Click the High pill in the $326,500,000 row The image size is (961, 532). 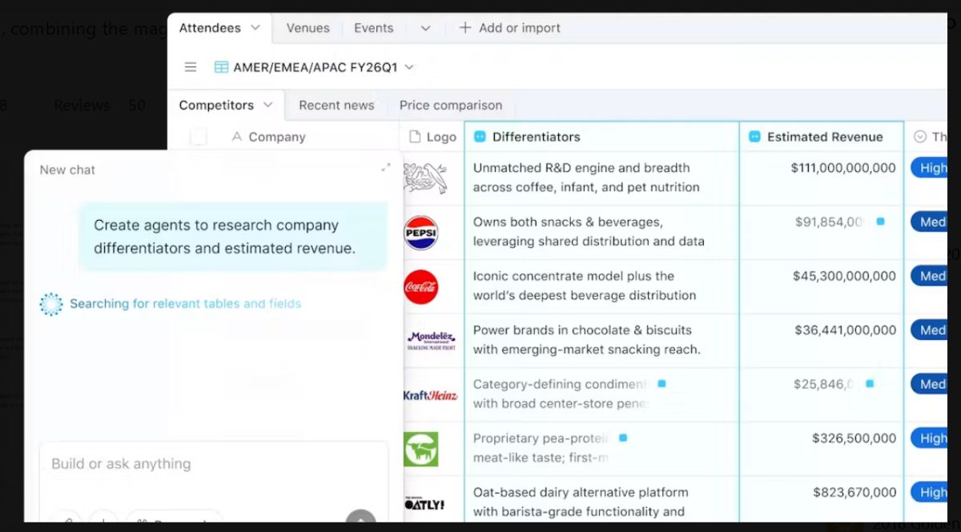929,438
